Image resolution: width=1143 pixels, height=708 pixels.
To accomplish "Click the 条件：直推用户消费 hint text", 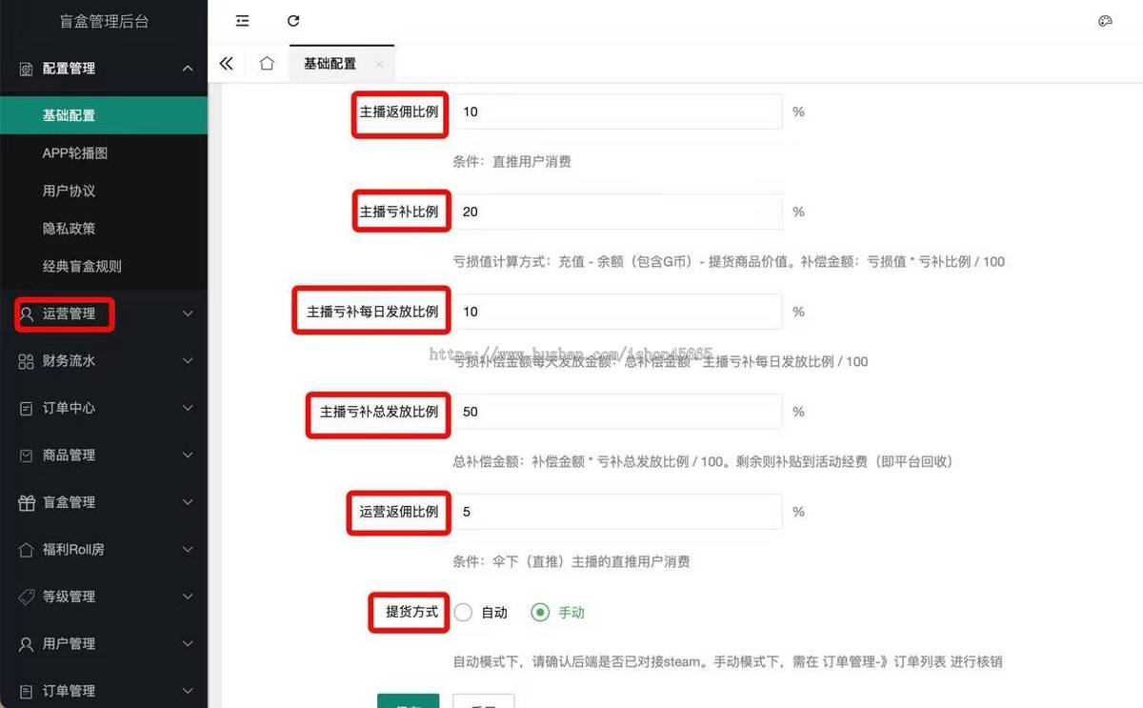I will (x=512, y=162).
